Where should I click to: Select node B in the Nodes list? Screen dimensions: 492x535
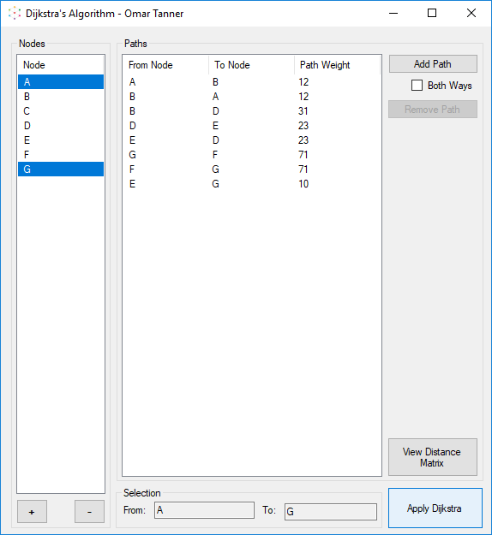(61, 97)
